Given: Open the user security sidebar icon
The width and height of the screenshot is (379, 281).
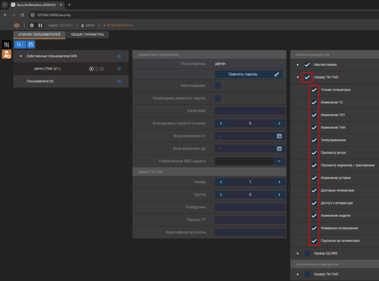Looking at the screenshot, I should click(x=7, y=55).
